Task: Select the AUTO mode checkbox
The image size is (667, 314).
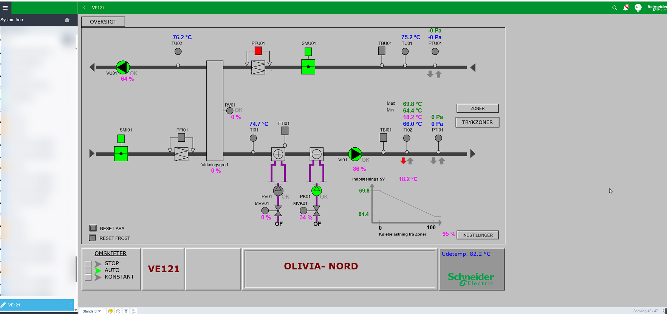Action: pyautogui.click(x=88, y=271)
